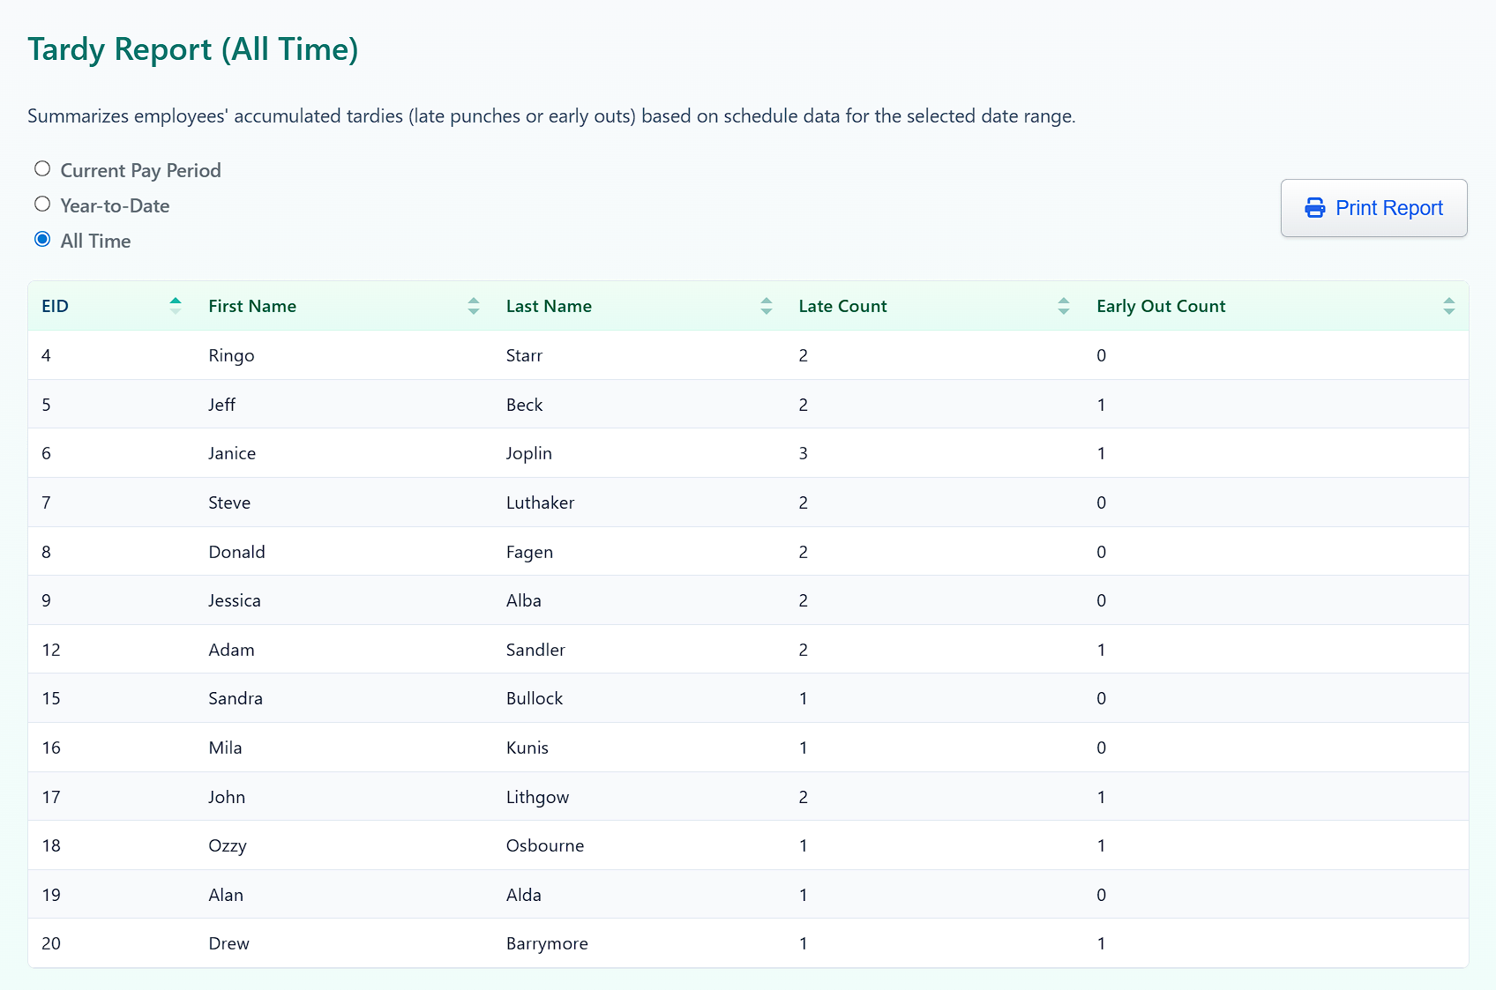Select the Current Pay Period radio button
1496x990 pixels.
(42, 169)
